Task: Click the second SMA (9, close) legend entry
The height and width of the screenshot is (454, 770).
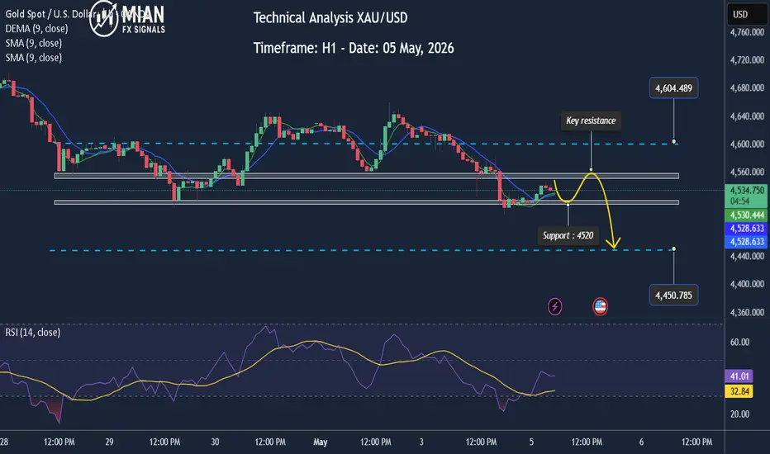Action: tap(34, 58)
